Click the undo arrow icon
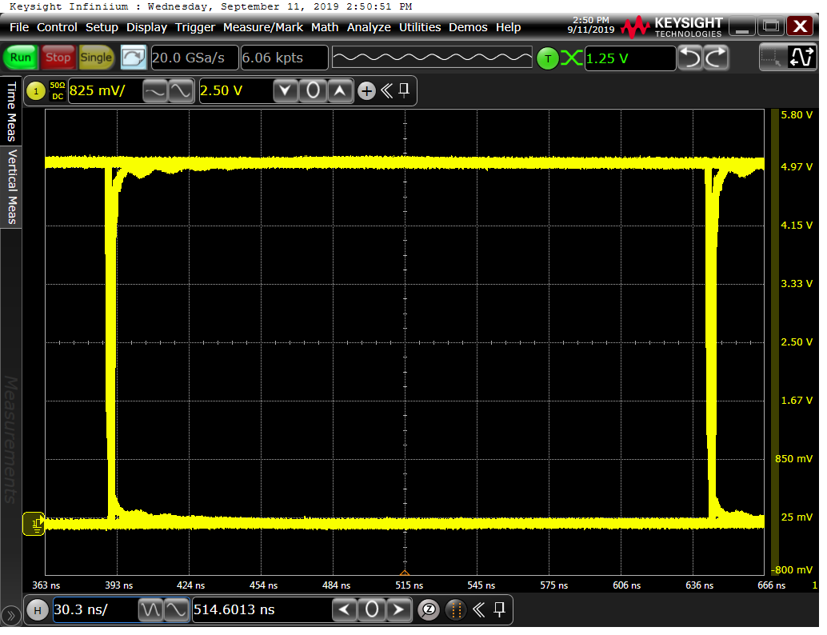827x635 pixels. tap(690, 58)
